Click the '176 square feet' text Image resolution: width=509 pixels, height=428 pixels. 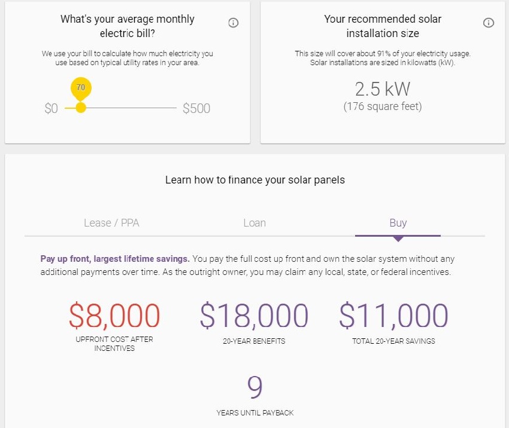(x=383, y=106)
